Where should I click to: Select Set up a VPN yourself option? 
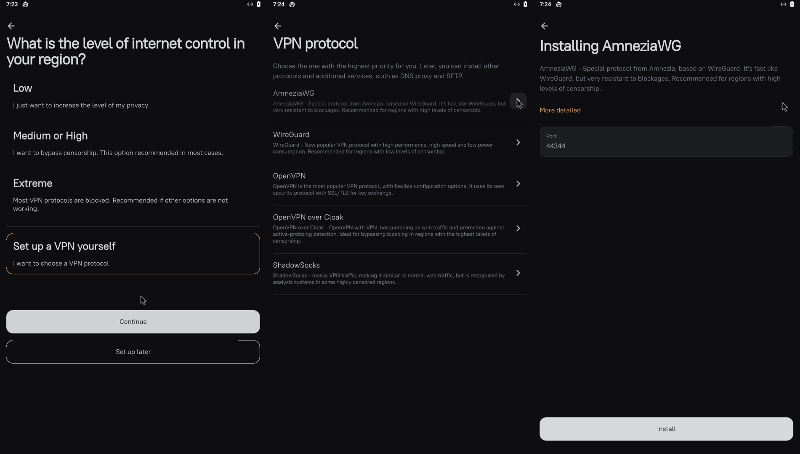click(133, 254)
